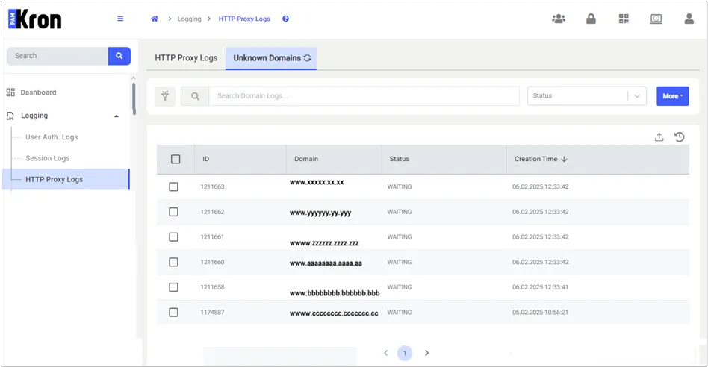708x367 pixels.
Task: Click creation time 05.02.2025 10:55:21
Action: click(540, 313)
